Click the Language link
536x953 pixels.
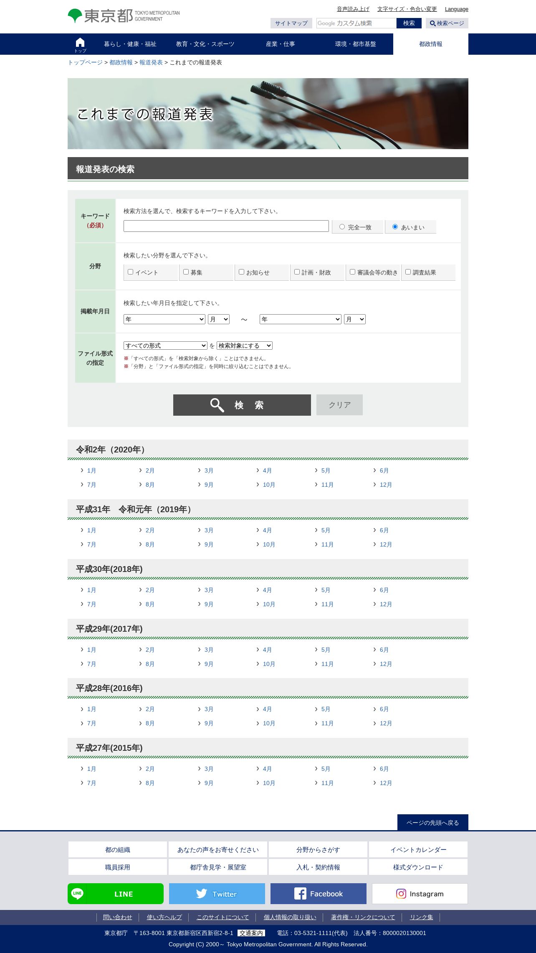click(457, 9)
